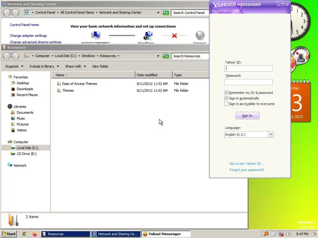Open the Music library
318x238 pixels.
coord(21,118)
